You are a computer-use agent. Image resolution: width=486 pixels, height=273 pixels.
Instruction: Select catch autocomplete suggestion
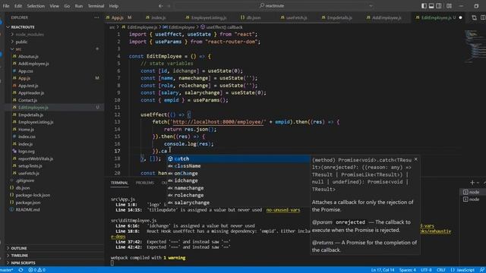pos(238,158)
